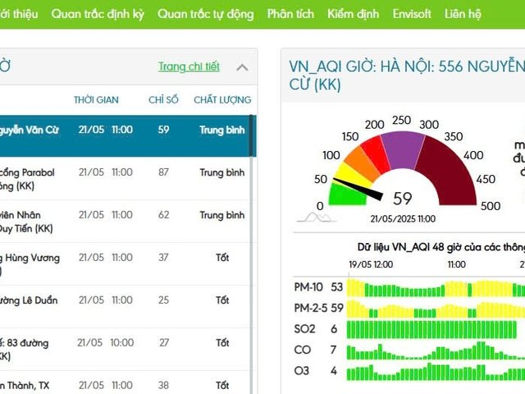Sort by the CHỈ SỐ column header
The image size is (525, 394).
tap(163, 99)
